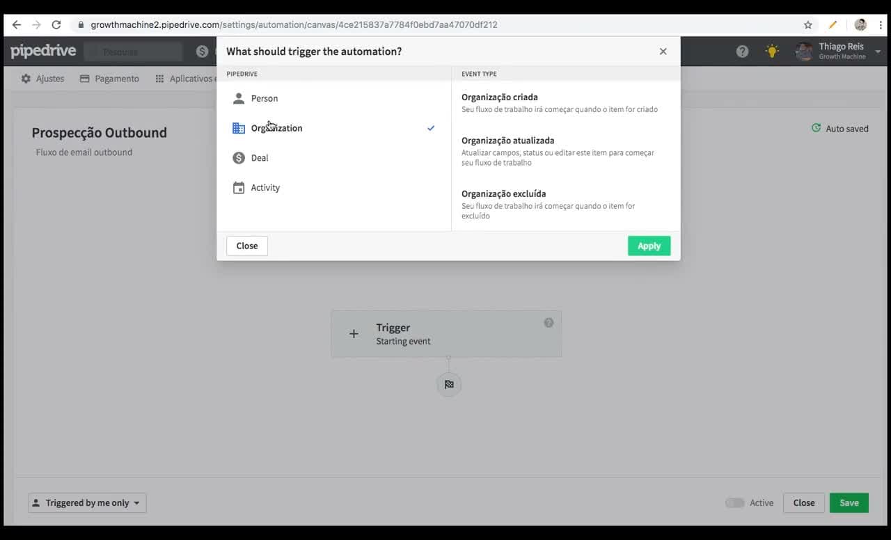Screen dimensions: 891x540
Task: Click the Person silhouette icon
Action: 239,98
